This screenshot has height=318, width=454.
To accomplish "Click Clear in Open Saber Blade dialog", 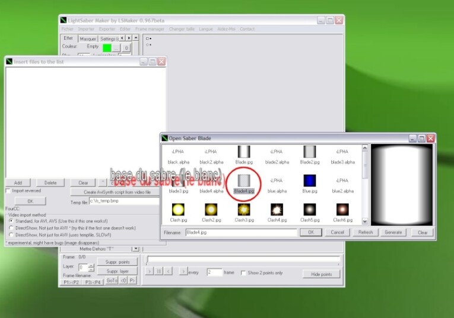I will pos(423,232).
